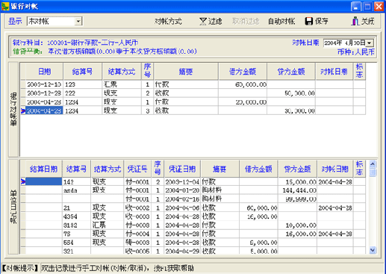Click the date cell 2003-12-28
Image resolution: width=386 pixels, height=274 pixels.
point(44,93)
